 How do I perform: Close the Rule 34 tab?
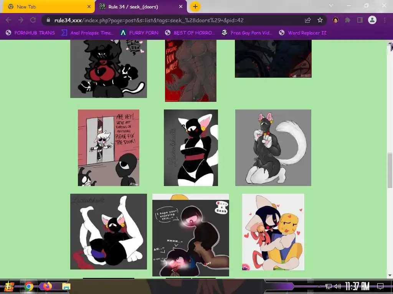(181, 7)
